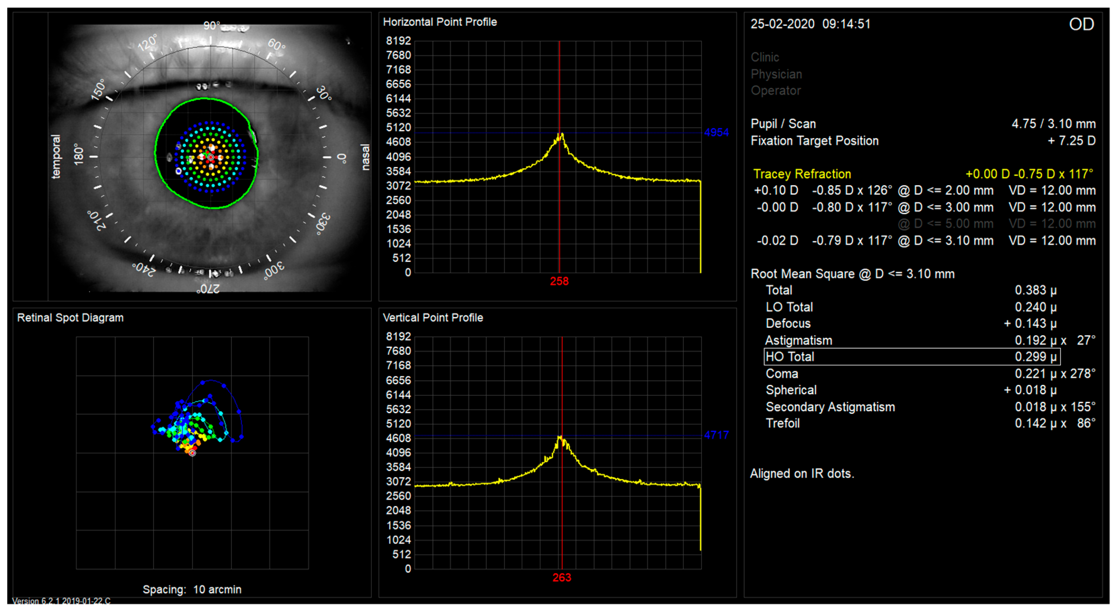Click the Tracey Refraction heading
Image resolution: width=1117 pixels, height=612 pixels.
point(802,174)
